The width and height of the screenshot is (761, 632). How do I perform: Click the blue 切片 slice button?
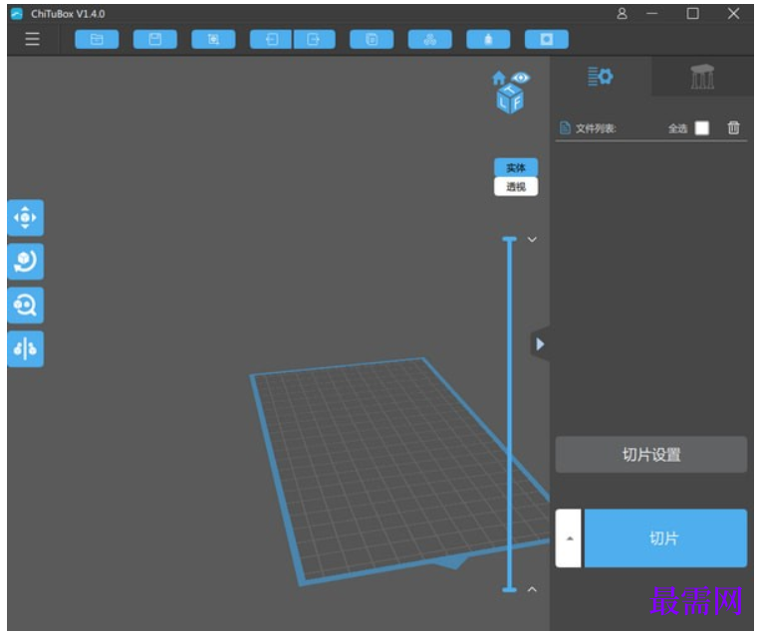pos(665,537)
